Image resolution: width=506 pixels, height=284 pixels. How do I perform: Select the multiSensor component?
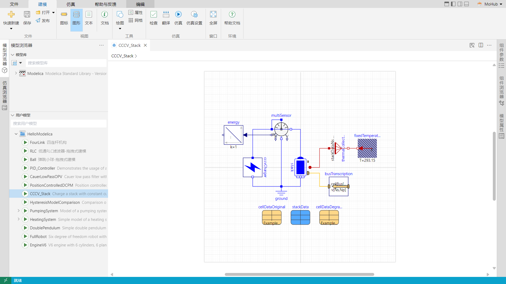[281, 129]
